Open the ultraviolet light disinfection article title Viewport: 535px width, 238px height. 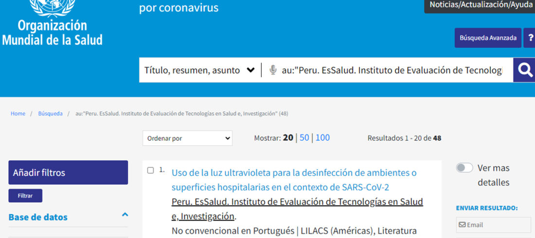(x=294, y=180)
